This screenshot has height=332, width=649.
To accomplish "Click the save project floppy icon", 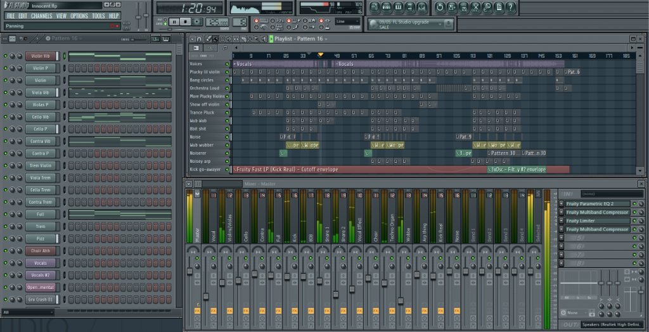I will 463,7.
